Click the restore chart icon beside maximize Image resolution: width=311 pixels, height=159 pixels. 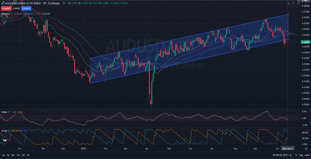(x=298, y=3)
